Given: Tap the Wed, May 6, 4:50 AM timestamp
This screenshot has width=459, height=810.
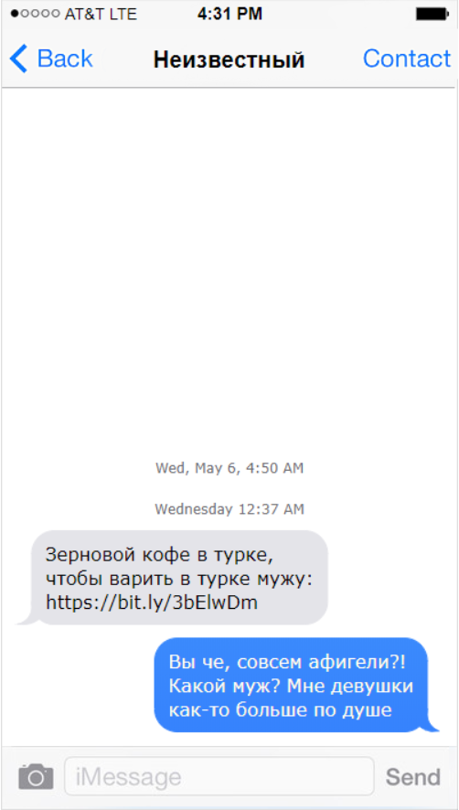Looking at the screenshot, I should tap(229, 469).
